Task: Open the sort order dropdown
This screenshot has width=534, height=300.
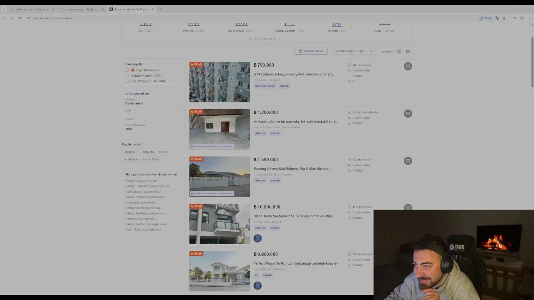Action: [353, 51]
